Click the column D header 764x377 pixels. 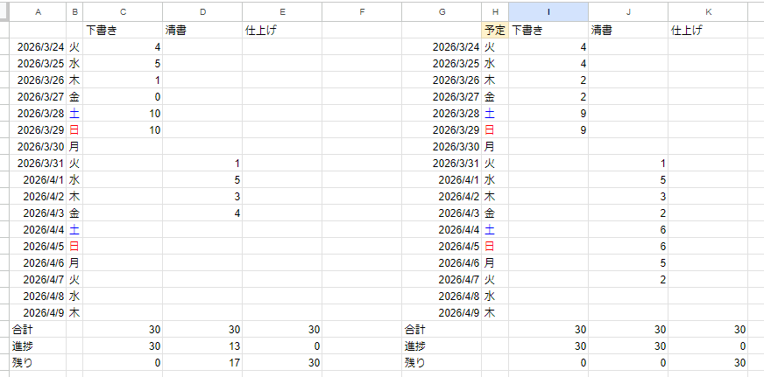(202, 11)
